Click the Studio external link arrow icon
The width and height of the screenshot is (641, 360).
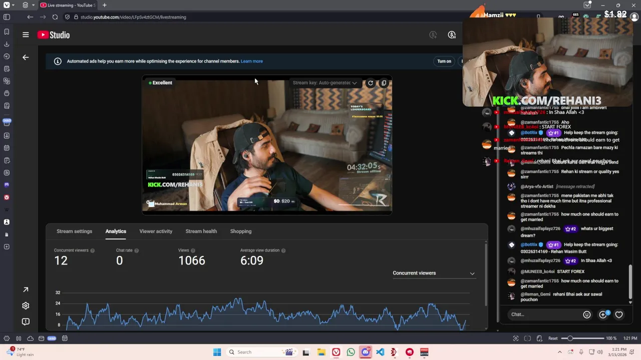coord(26,290)
